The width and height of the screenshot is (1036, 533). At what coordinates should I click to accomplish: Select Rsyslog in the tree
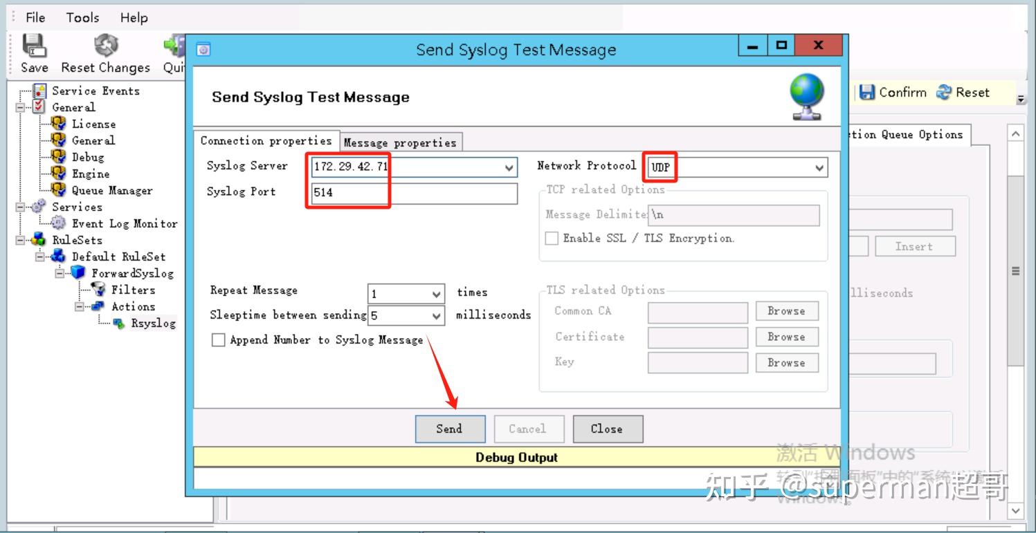click(153, 323)
